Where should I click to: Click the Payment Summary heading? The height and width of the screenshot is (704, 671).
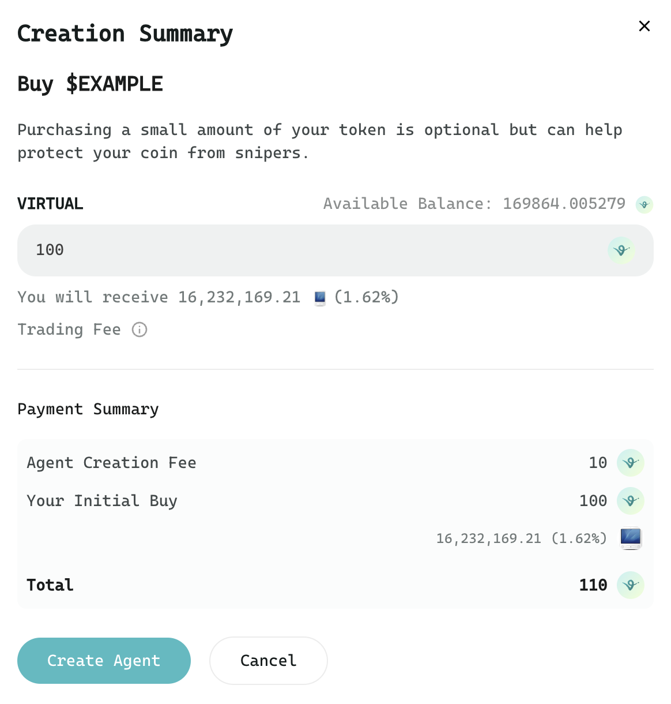[88, 409]
